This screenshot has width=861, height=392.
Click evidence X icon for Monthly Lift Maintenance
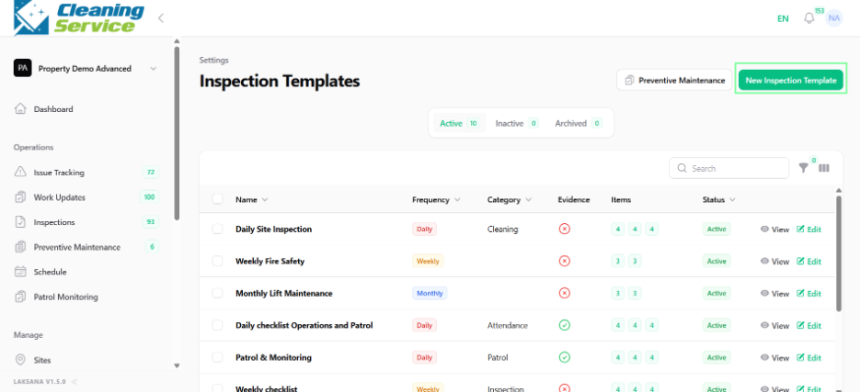pos(565,294)
